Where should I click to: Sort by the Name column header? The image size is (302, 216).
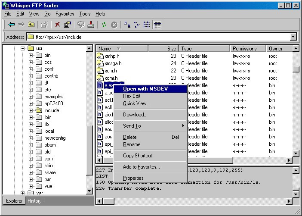[122, 49]
